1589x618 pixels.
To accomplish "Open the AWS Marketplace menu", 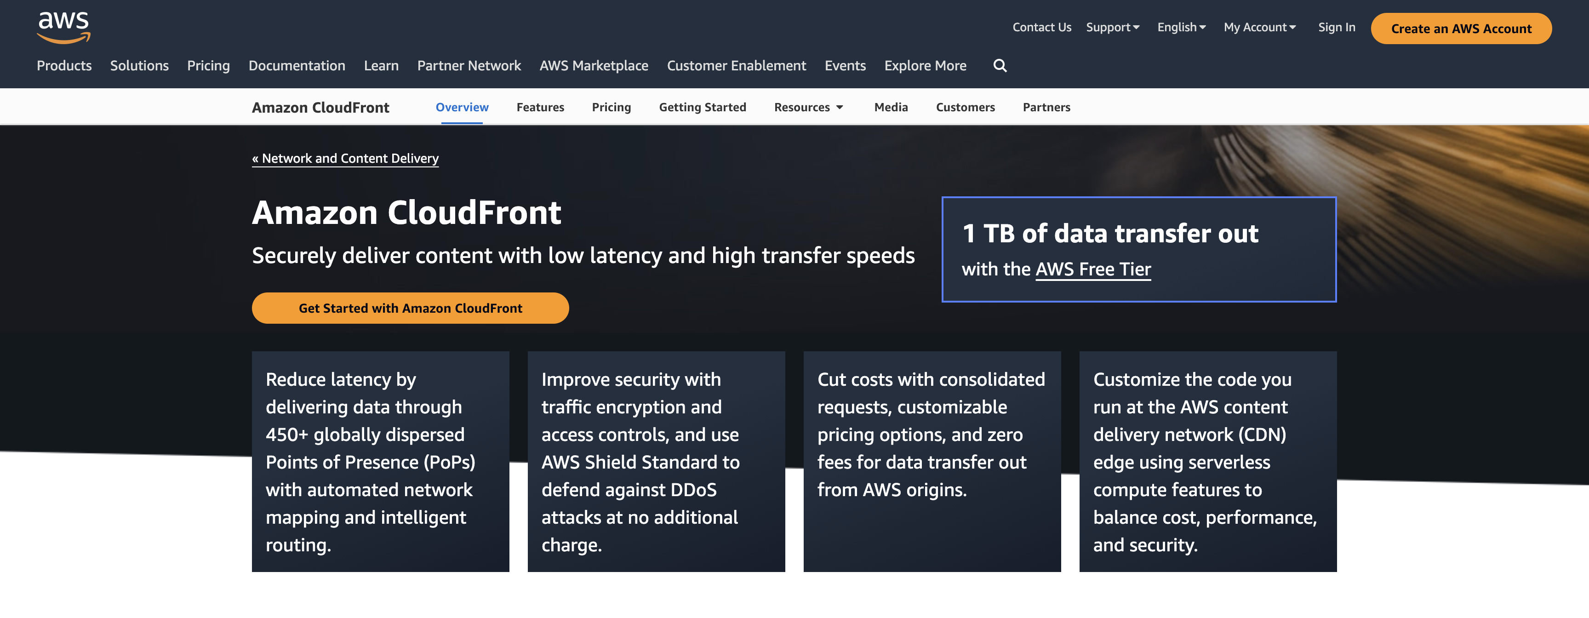I will (594, 65).
